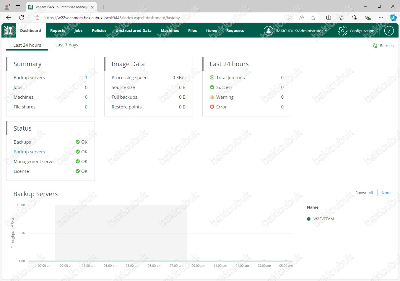Open the Copilot icon in Edge

coord(393,18)
